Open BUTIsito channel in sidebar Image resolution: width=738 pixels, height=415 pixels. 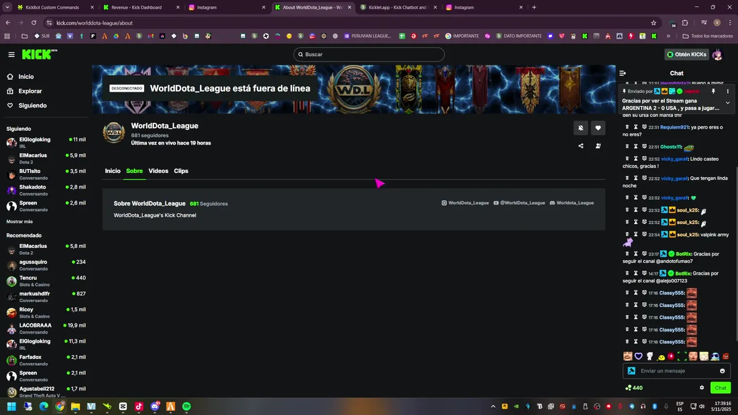click(x=46, y=174)
